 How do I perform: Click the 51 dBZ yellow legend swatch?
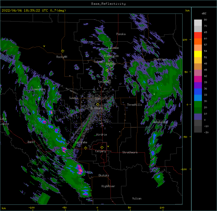198,54
